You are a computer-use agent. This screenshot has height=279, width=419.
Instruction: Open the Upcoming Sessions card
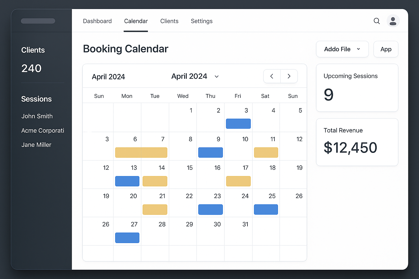pyautogui.click(x=357, y=88)
